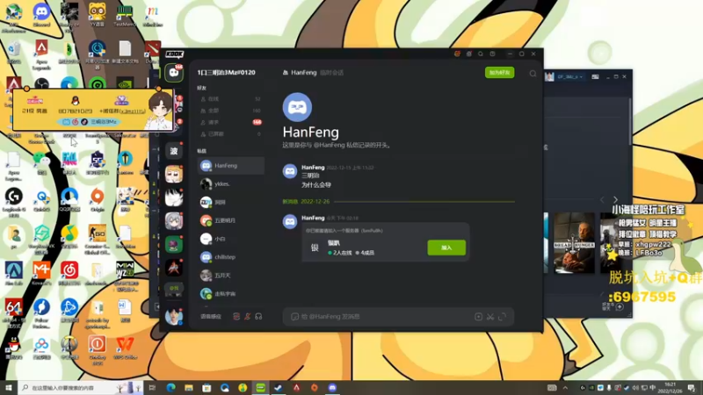The height and width of the screenshot is (395, 703).
Task: Open KOOK home direct messages icon
Action: pyautogui.click(x=174, y=73)
